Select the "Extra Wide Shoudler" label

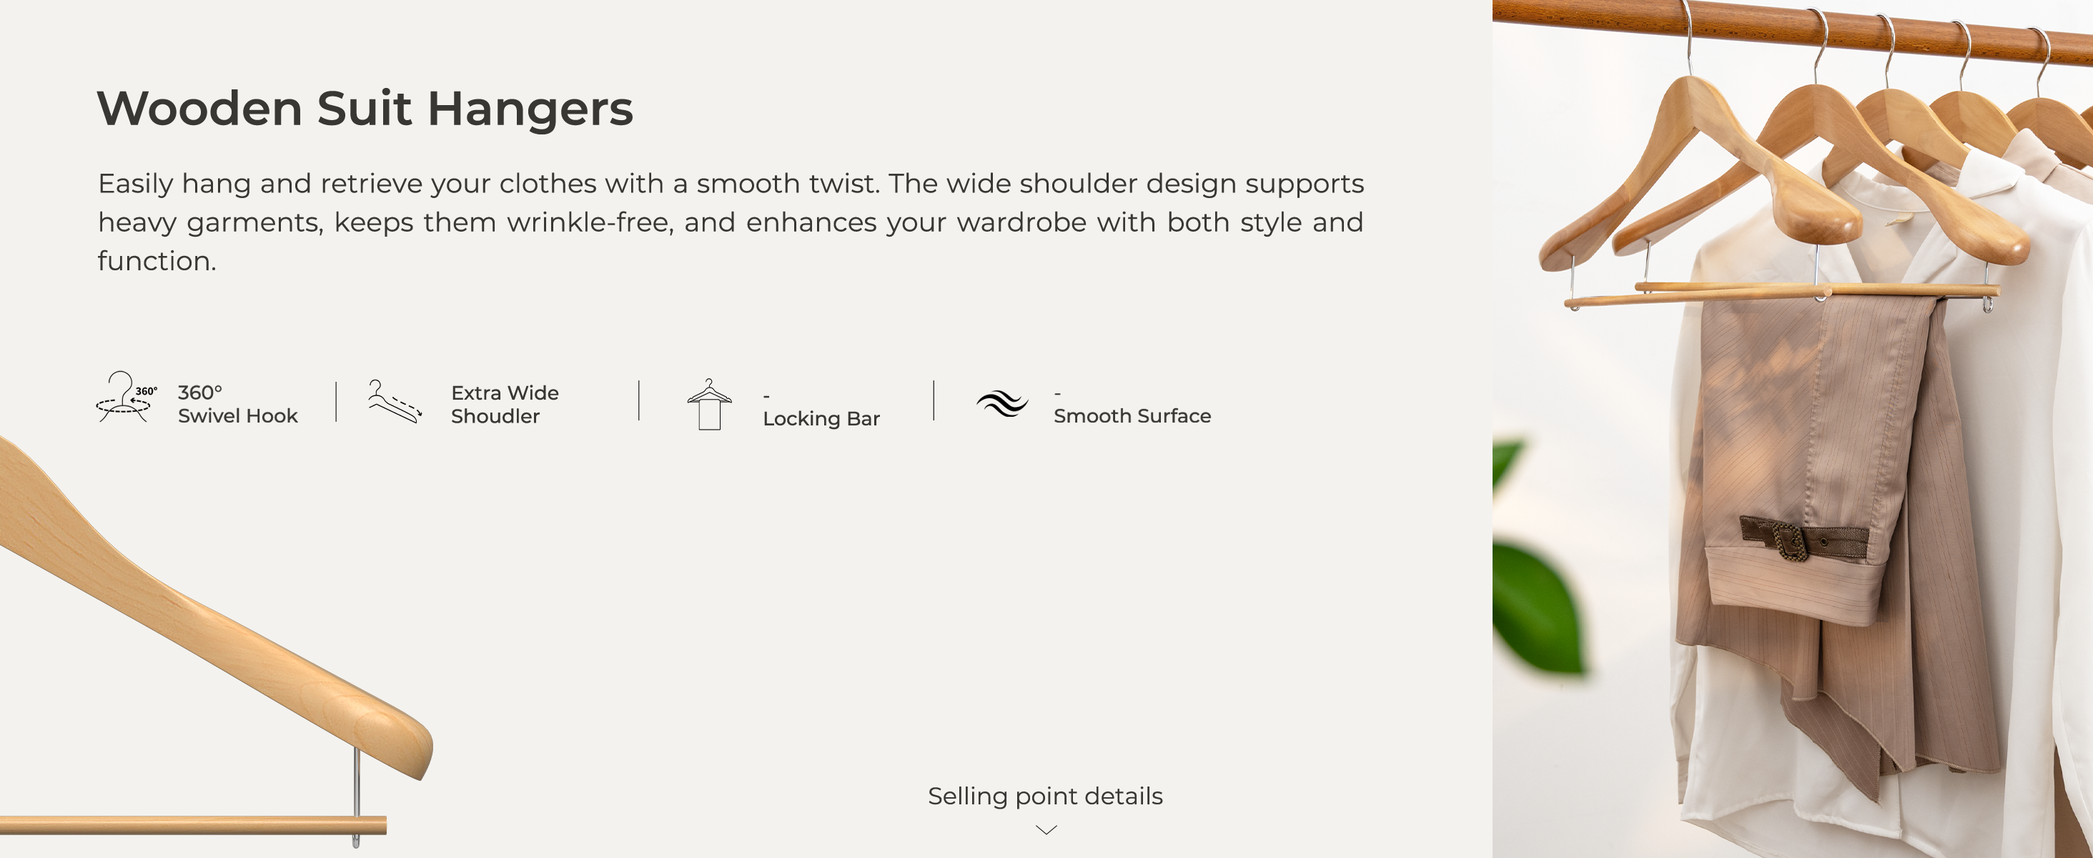coord(505,404)
